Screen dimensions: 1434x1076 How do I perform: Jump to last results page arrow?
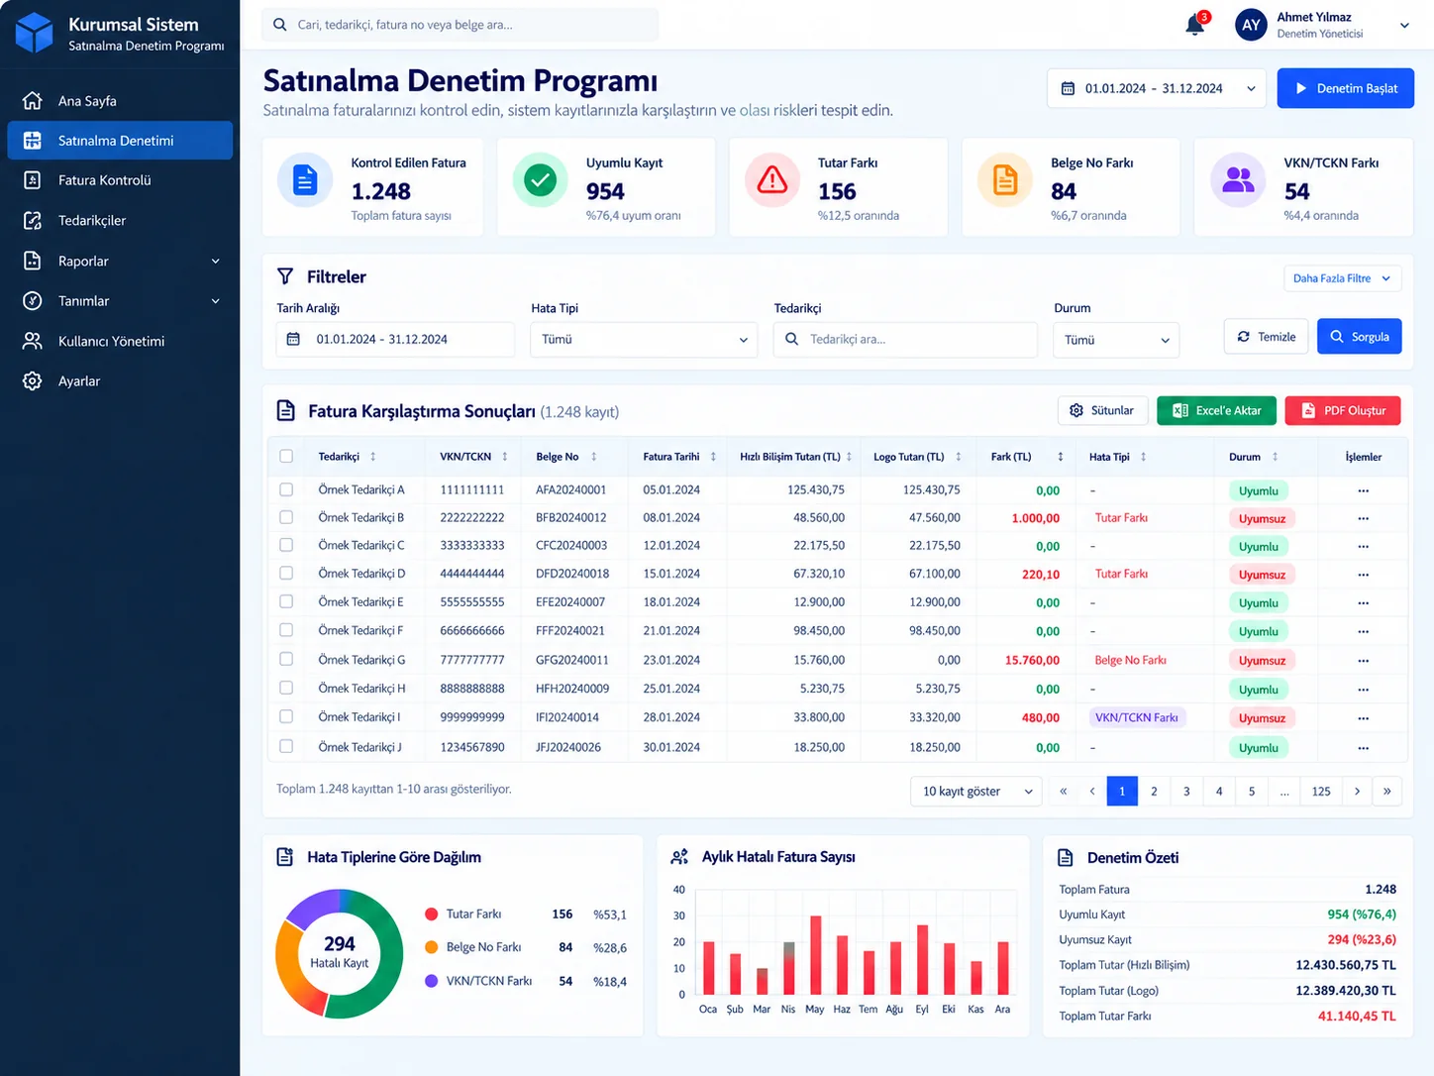1386,791
